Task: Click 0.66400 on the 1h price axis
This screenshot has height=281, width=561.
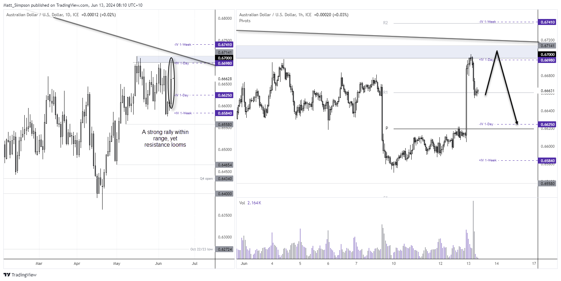Action: click(548, 111)
